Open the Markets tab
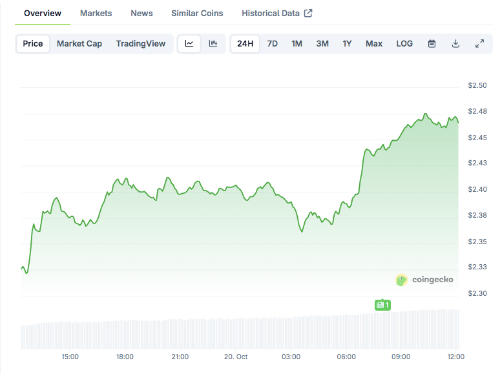The image size is (500, 374). click(x=96, y=14)
